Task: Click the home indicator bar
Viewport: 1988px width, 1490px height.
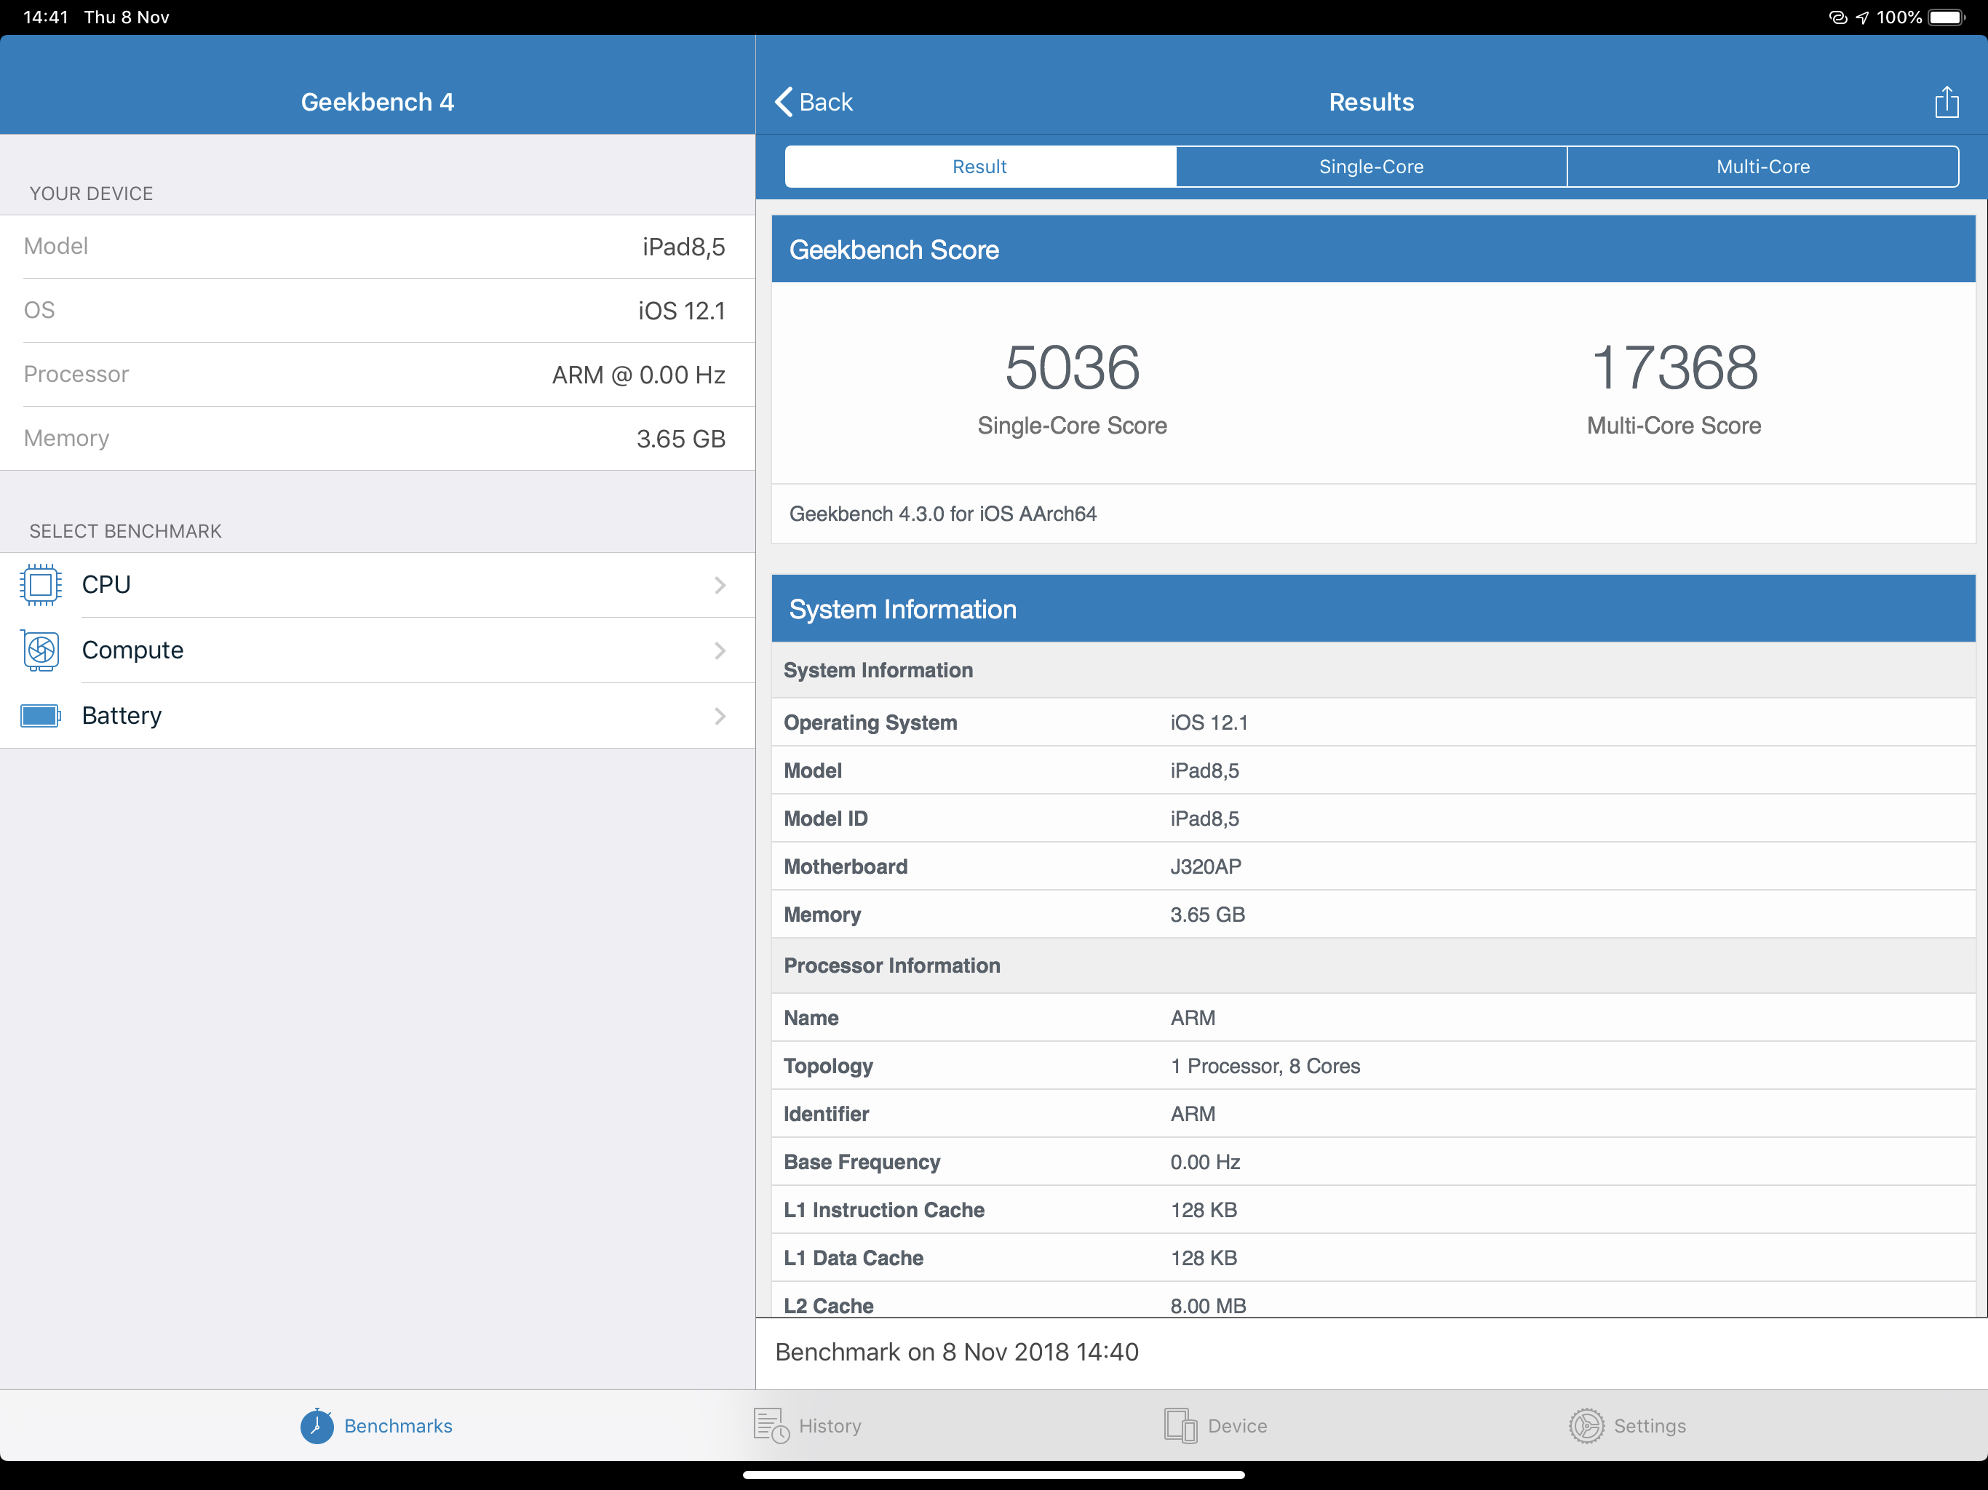Action: (994, 1475)
